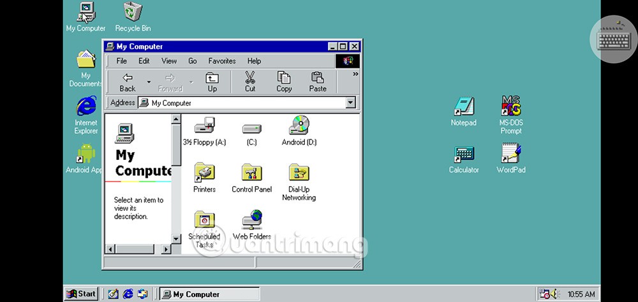Open the Android (D:) disc drive
The height and width of the screenshot is (302, 638).
[x=299, y=126]
